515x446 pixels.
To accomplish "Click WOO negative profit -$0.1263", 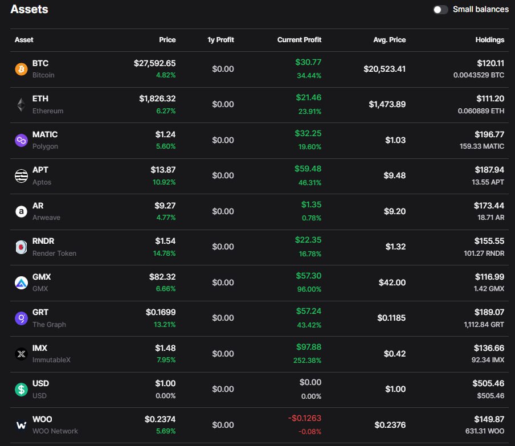I will tap(304, 418).
